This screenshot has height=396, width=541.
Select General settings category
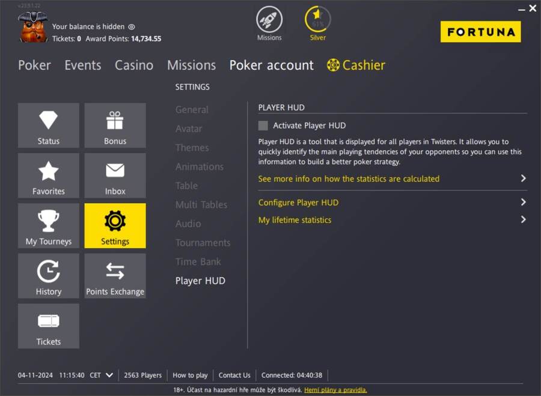[192, 110]
